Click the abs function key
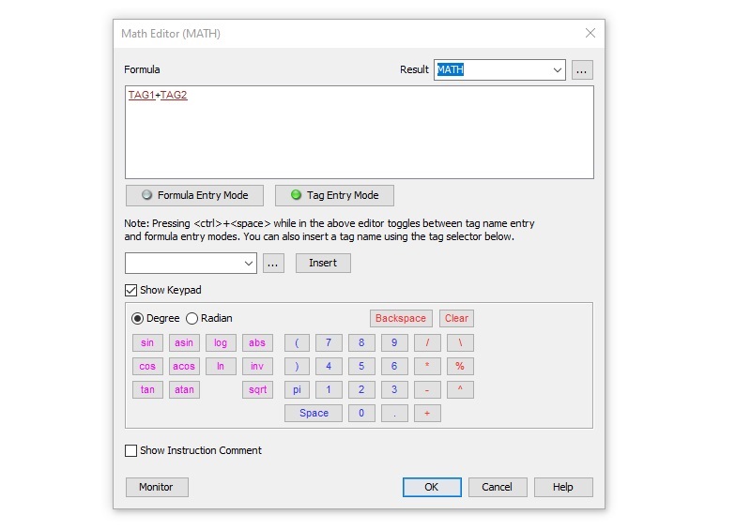The height and width of the screenshot is (530, 751). tap(257, 342)
